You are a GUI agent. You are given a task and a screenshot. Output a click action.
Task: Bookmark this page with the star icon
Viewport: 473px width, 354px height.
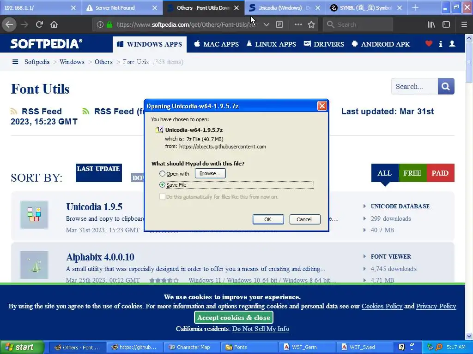[x=311, y=25]
